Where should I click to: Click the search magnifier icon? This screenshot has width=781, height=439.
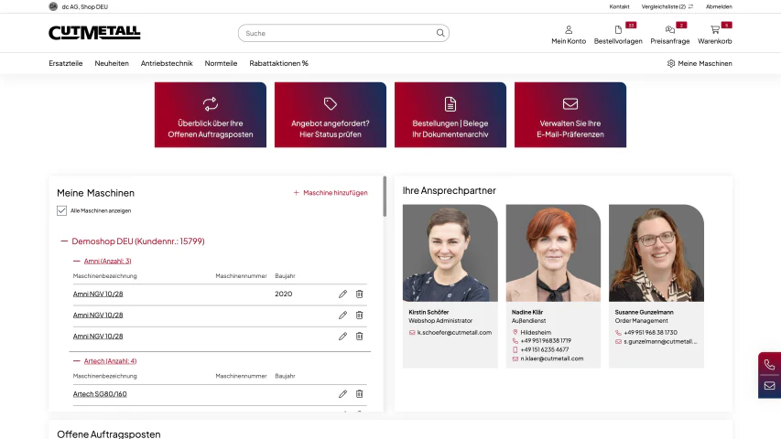coord(440,33)
